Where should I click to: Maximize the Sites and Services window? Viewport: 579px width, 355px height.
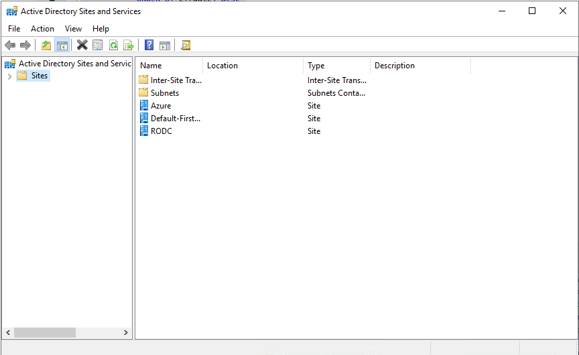pyautogui.click(x=532, y=11)
